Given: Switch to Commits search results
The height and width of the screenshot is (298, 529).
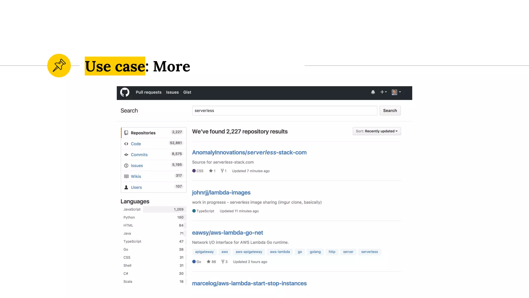Looking at the screenshot, I should (154, 154).
